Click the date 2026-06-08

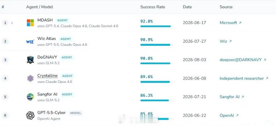point(194,78)
